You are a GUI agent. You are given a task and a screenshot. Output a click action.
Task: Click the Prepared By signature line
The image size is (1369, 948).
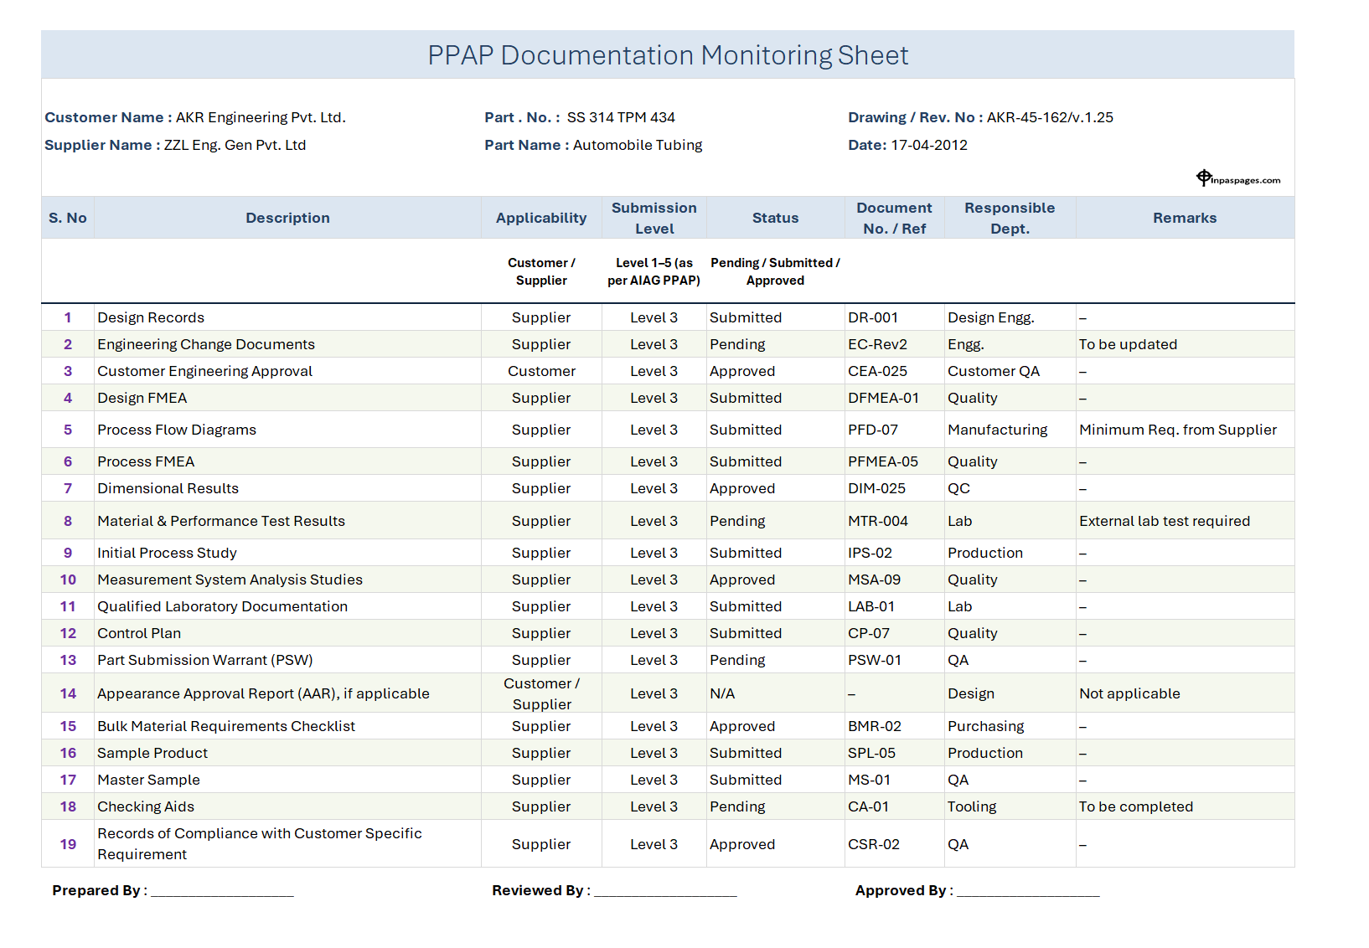pyautogui.click(x=221, y=893)
